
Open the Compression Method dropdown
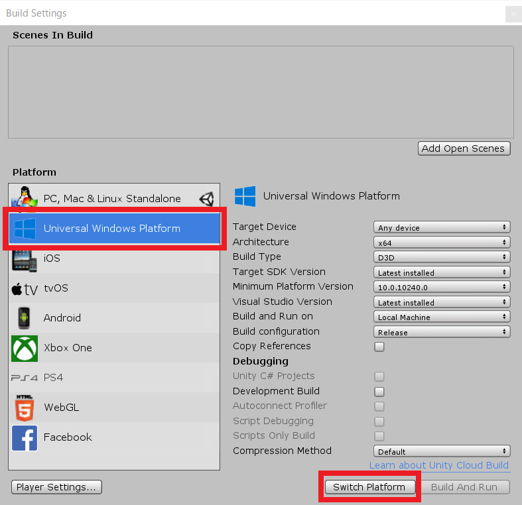point(442,451)
